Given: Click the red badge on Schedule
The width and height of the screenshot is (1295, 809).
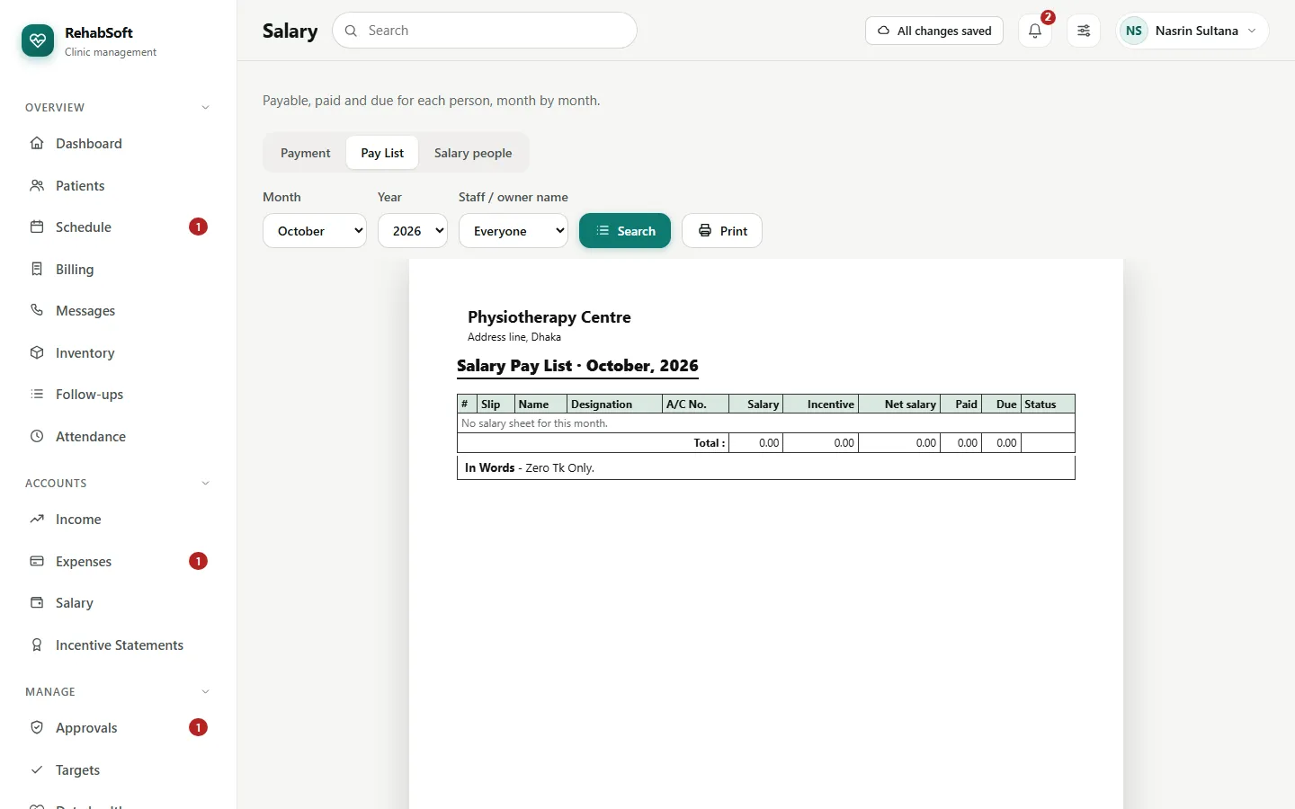Looking at the screenshot, I should tap(199, 227).
